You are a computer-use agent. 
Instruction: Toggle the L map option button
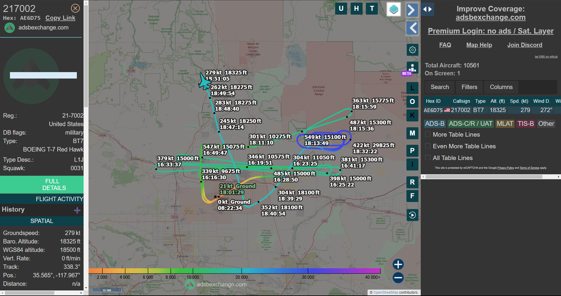tap(412, 88)
